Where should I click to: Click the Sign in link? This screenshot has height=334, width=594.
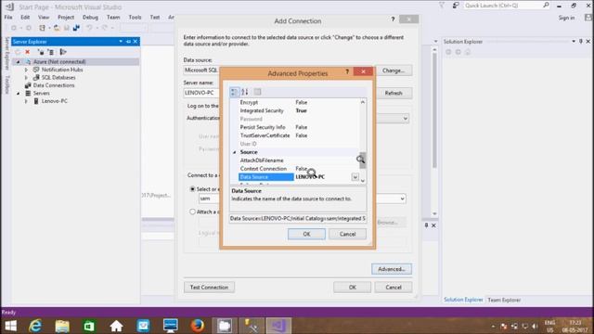[566, 18]
